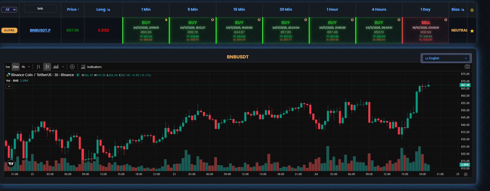Take chart snapshot with camera icon
This screenshot has height=191, width=490.
point(467,67)
